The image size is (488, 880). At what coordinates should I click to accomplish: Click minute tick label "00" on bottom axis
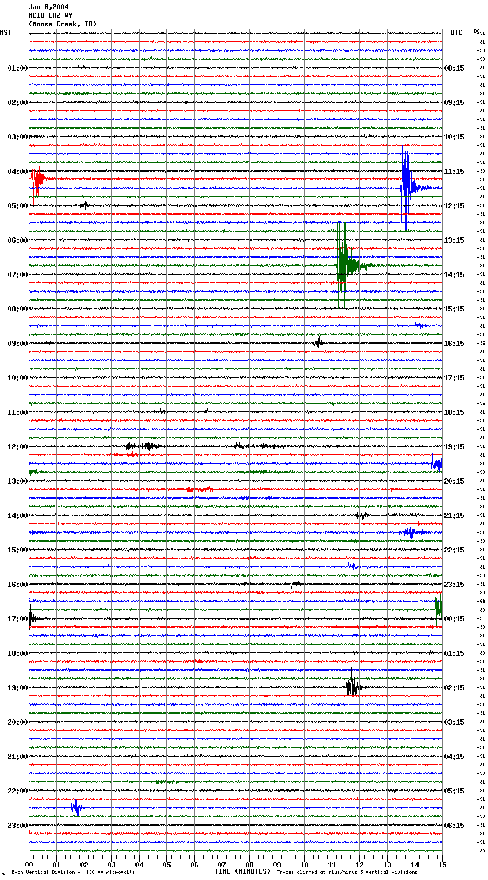(29, 865)
